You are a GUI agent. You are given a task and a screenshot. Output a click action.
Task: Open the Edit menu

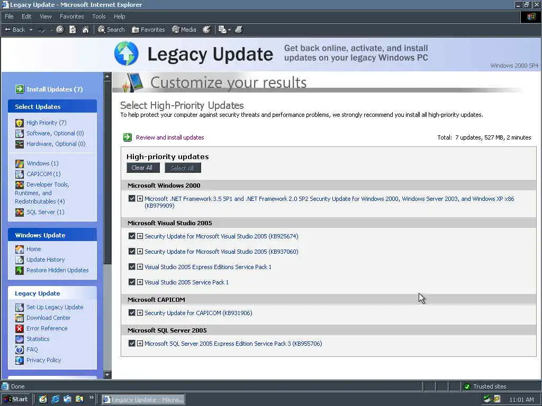[26, 16]
